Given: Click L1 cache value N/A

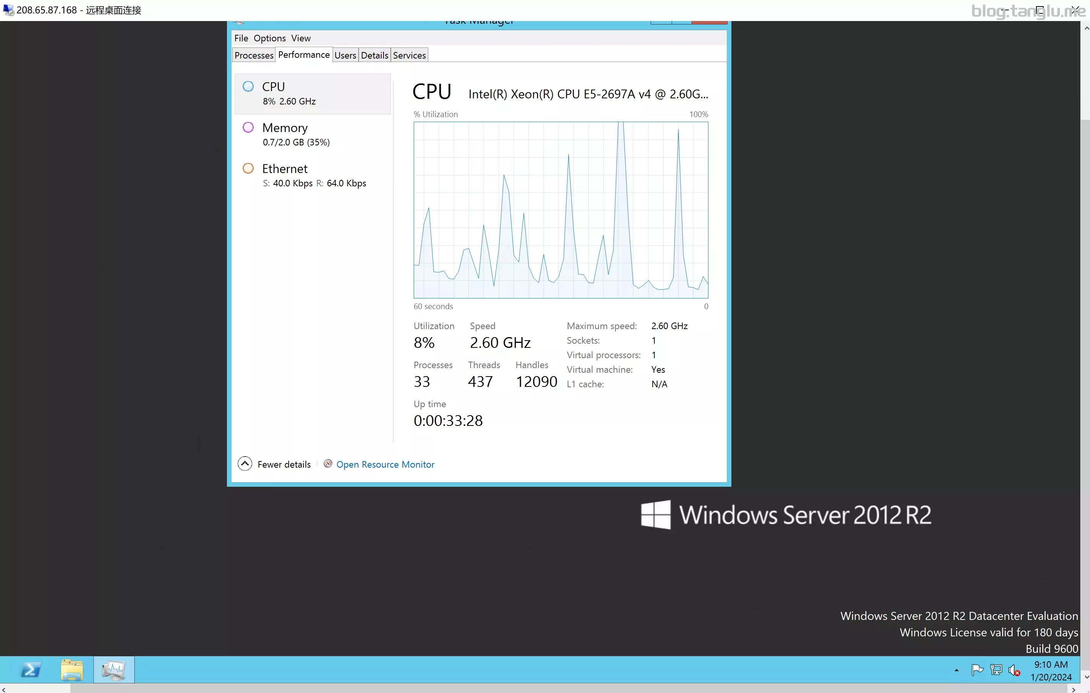Looking at the screenshot, I should [x=659, y=384].
